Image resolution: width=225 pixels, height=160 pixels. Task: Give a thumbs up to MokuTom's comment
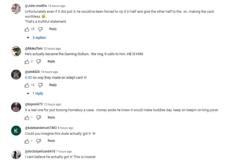pos(27,62)
